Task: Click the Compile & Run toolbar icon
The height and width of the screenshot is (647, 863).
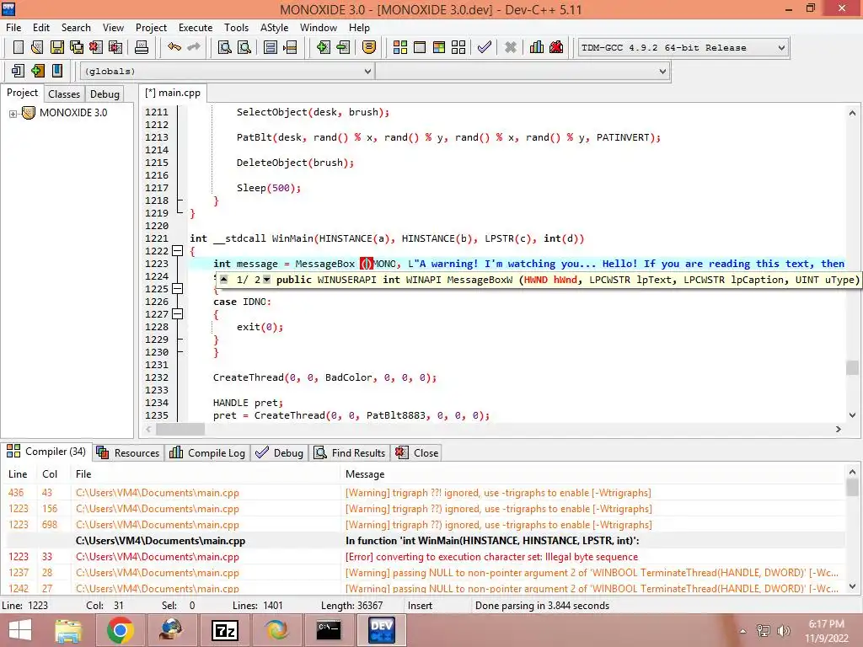Action: 438,47
